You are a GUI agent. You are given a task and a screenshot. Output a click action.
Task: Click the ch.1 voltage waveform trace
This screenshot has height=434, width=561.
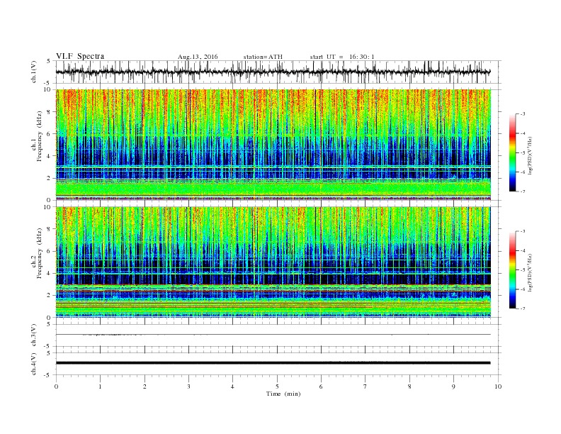273,72
